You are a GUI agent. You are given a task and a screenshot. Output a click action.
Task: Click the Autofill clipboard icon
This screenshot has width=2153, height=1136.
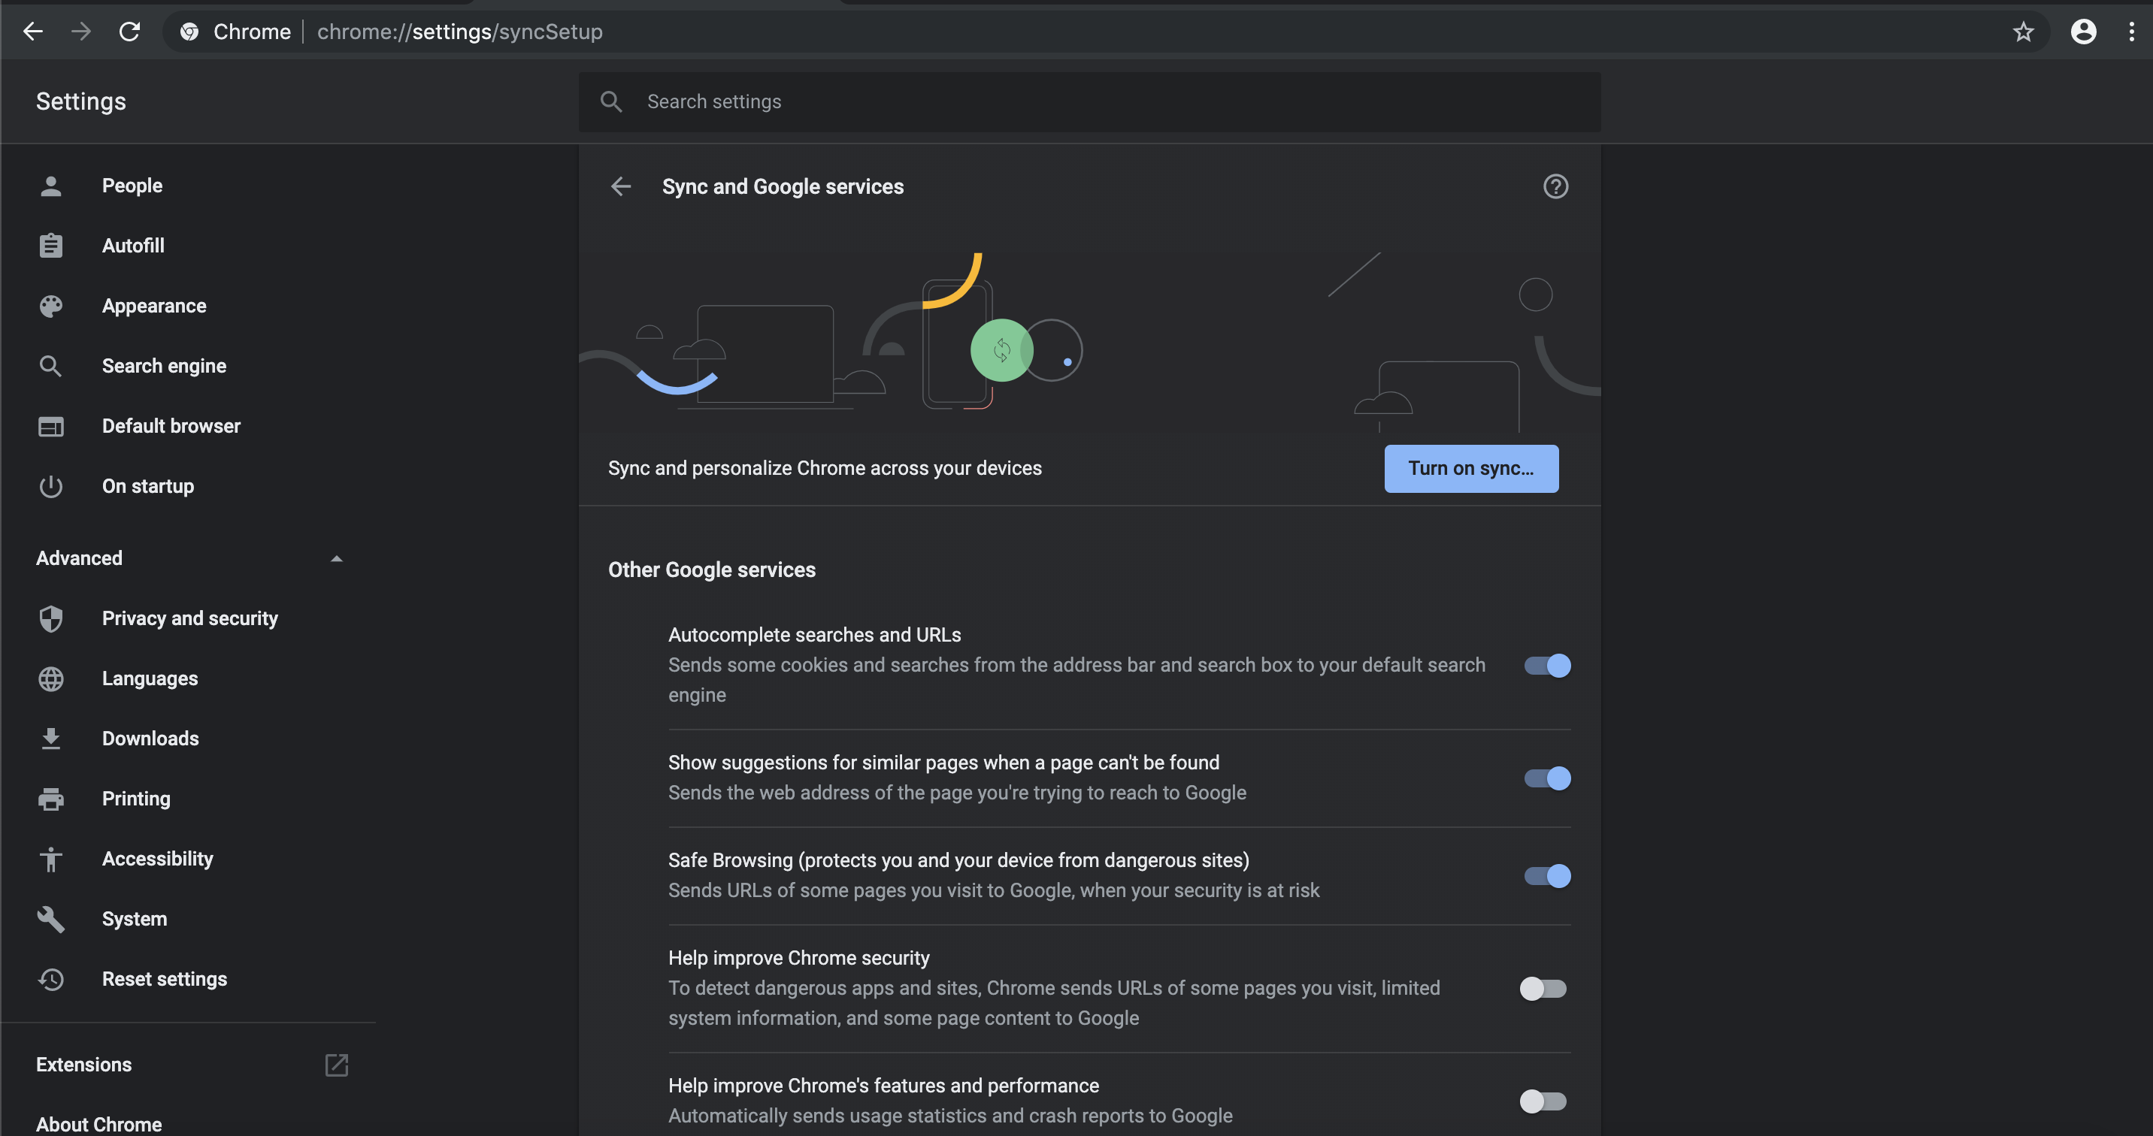click(51, 246)
